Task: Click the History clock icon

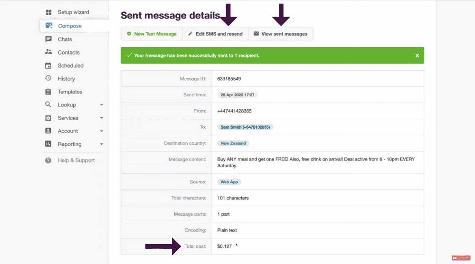Action: (48, 78)
